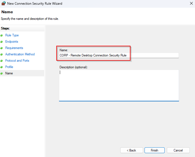Click the green bullet beside Authentication Method

(2, 55)
